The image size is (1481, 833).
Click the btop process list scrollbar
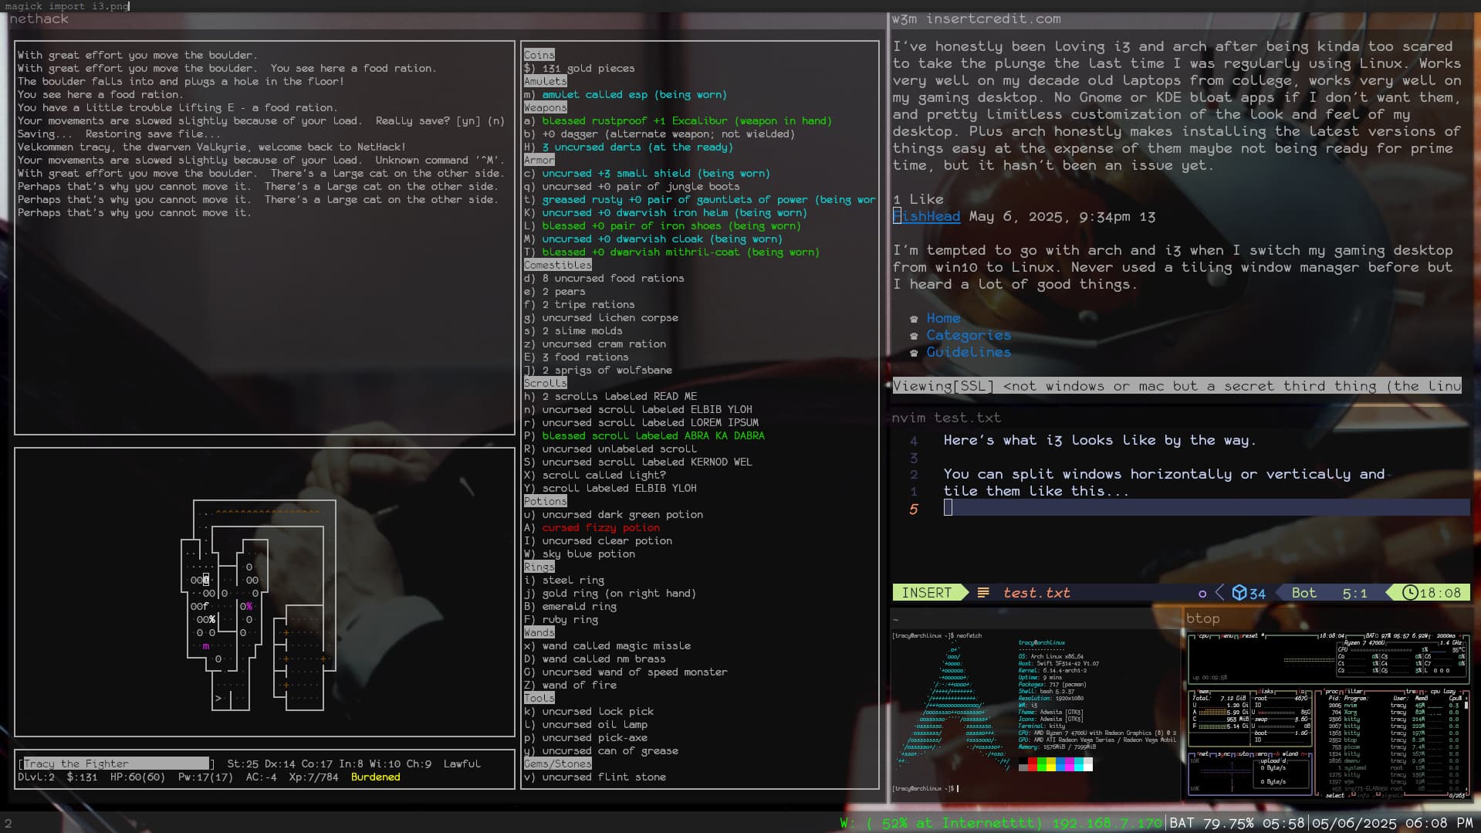coord(1466,706)
